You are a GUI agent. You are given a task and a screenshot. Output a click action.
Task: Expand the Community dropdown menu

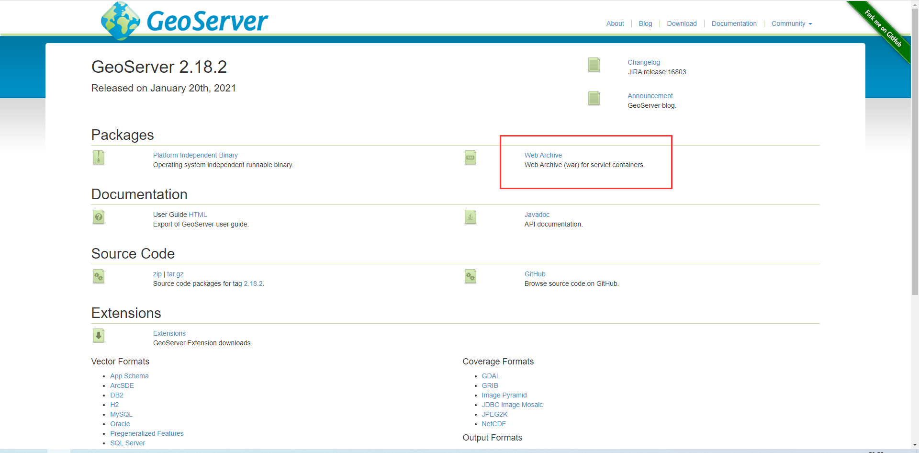click(x=792, y=23)
